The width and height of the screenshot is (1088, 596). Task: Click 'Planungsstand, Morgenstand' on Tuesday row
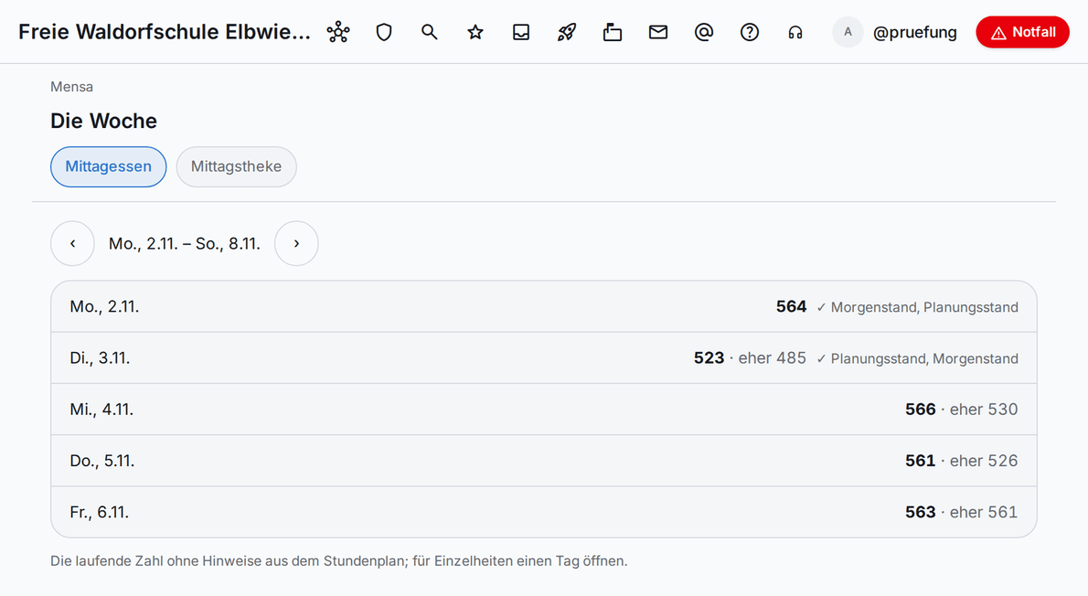coord(924,358)
